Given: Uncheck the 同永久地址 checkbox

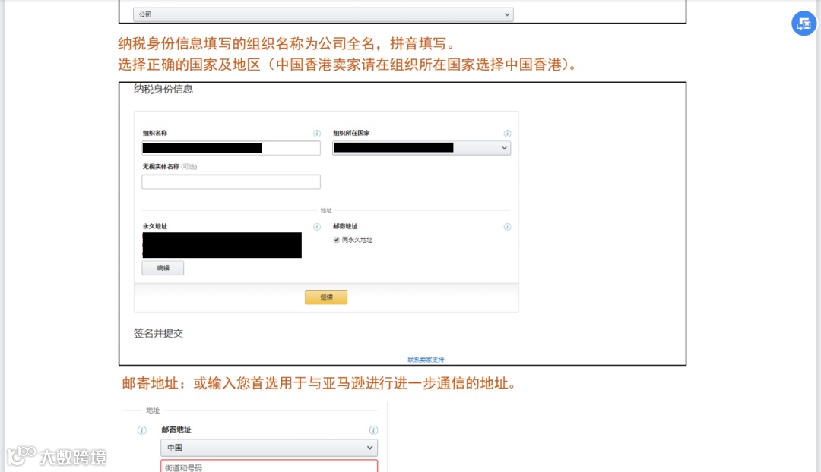Looking at the screenshot, I should [335, 240].
